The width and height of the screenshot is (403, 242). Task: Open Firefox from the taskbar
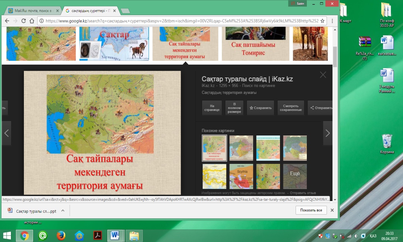61,236
